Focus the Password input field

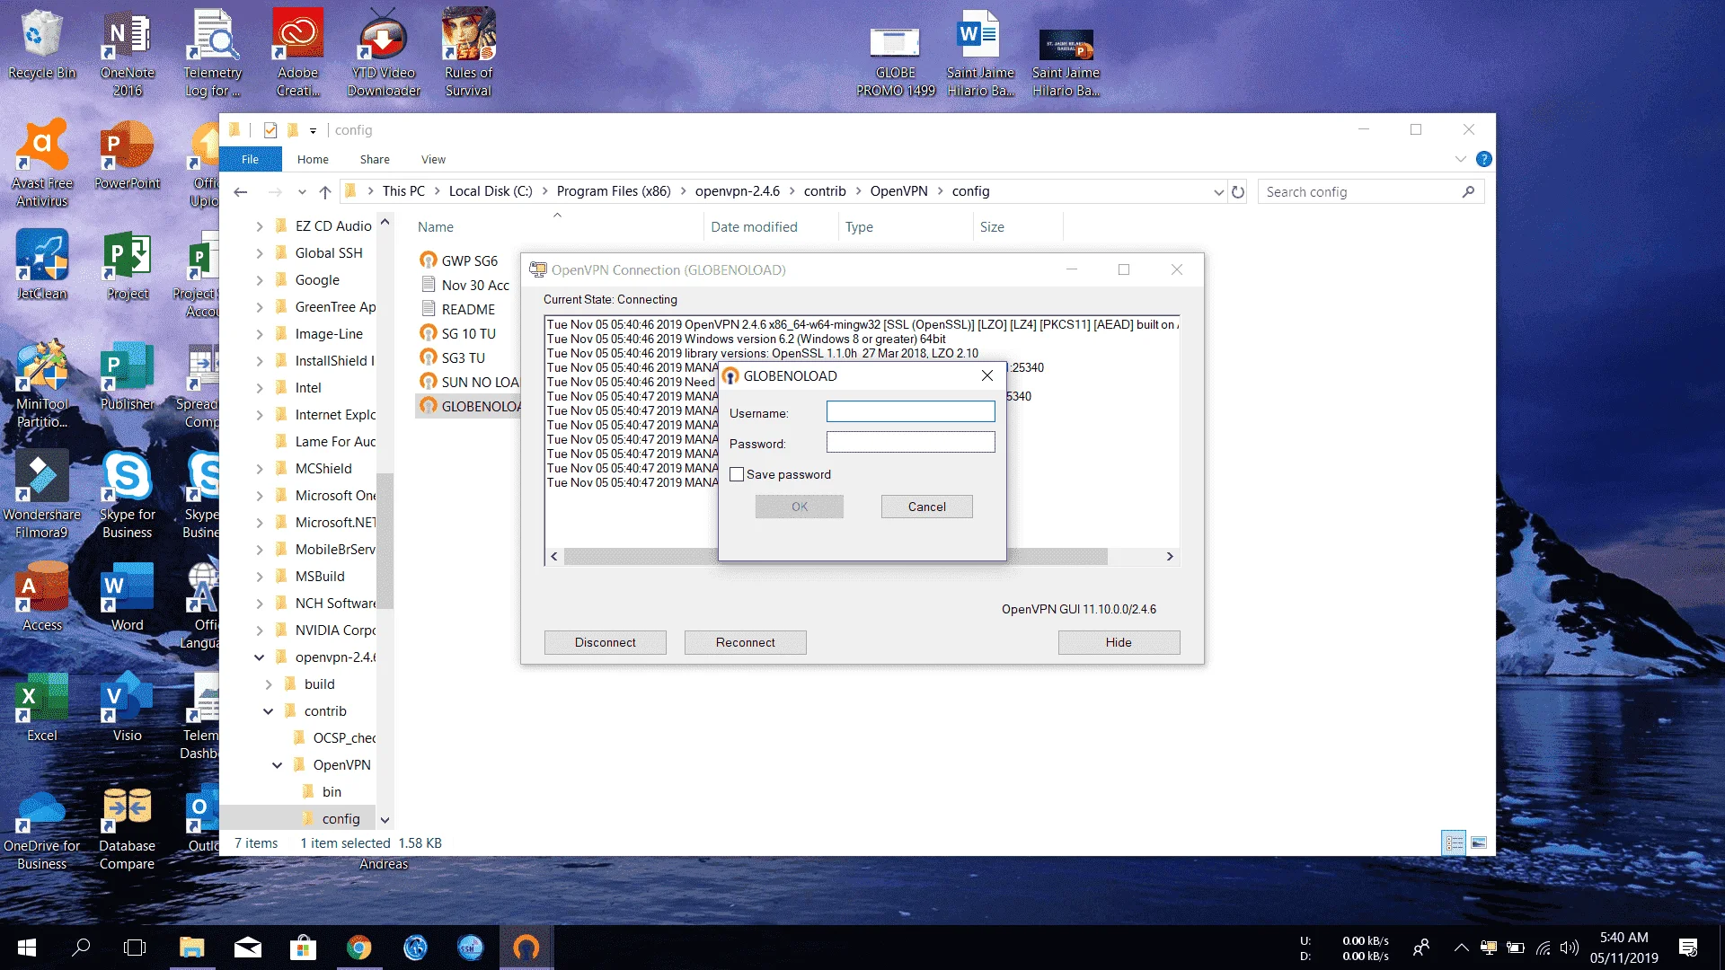point(910,442)
